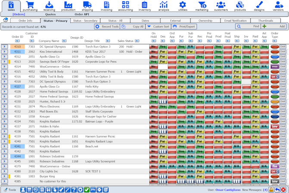
Task: Open the vendors module icon
Action: point(278,5)
